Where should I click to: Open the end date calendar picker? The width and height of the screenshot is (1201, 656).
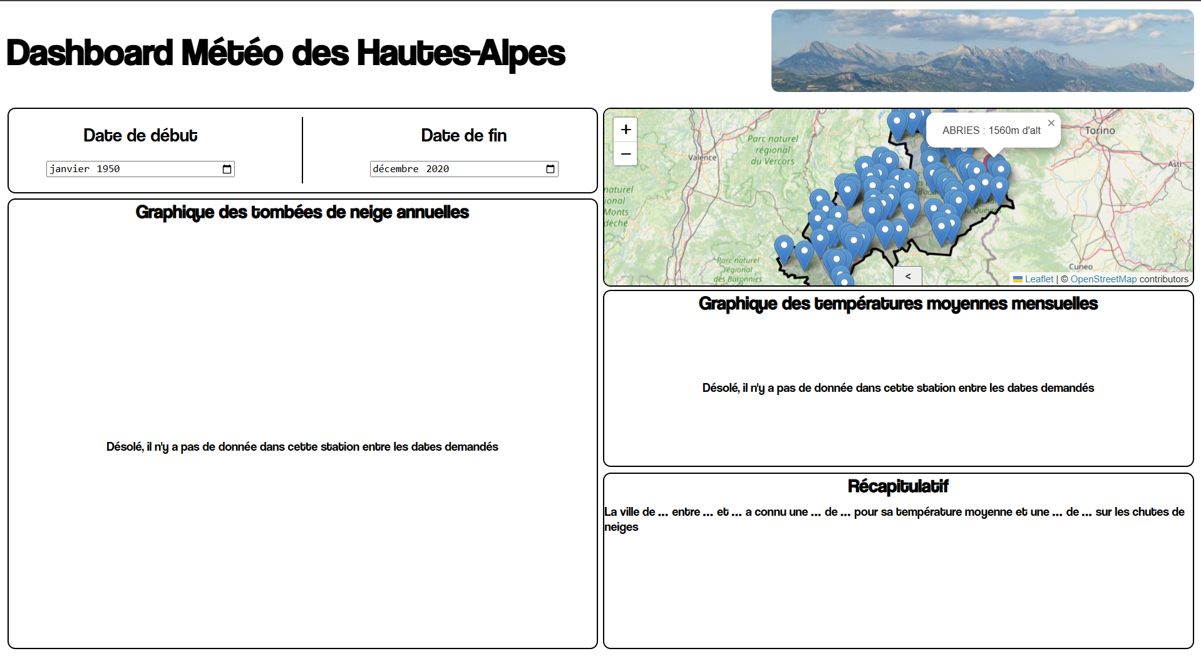[x=550, y=169]
